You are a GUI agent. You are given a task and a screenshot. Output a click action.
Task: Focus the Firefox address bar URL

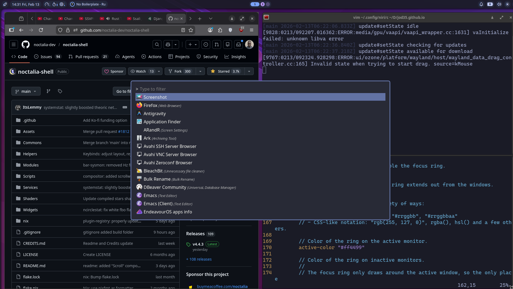pos(114,30)
